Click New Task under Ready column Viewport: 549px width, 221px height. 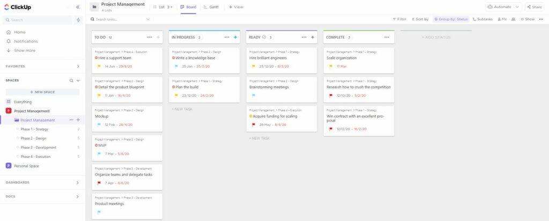tap(259, 139)
